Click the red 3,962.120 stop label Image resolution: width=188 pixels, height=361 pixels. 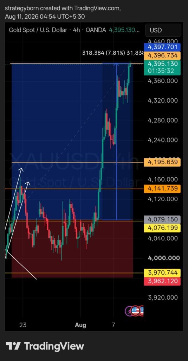click(162, 281)
